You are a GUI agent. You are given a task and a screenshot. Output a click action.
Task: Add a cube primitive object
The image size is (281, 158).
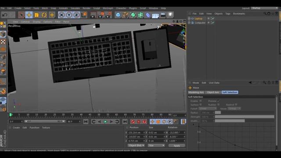118,15
